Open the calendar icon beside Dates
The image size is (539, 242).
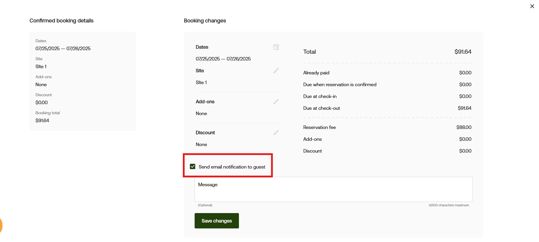tap(276, 47)
